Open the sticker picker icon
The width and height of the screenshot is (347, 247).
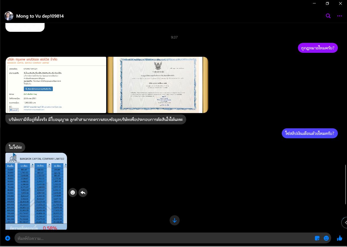(x=317, y=238)
